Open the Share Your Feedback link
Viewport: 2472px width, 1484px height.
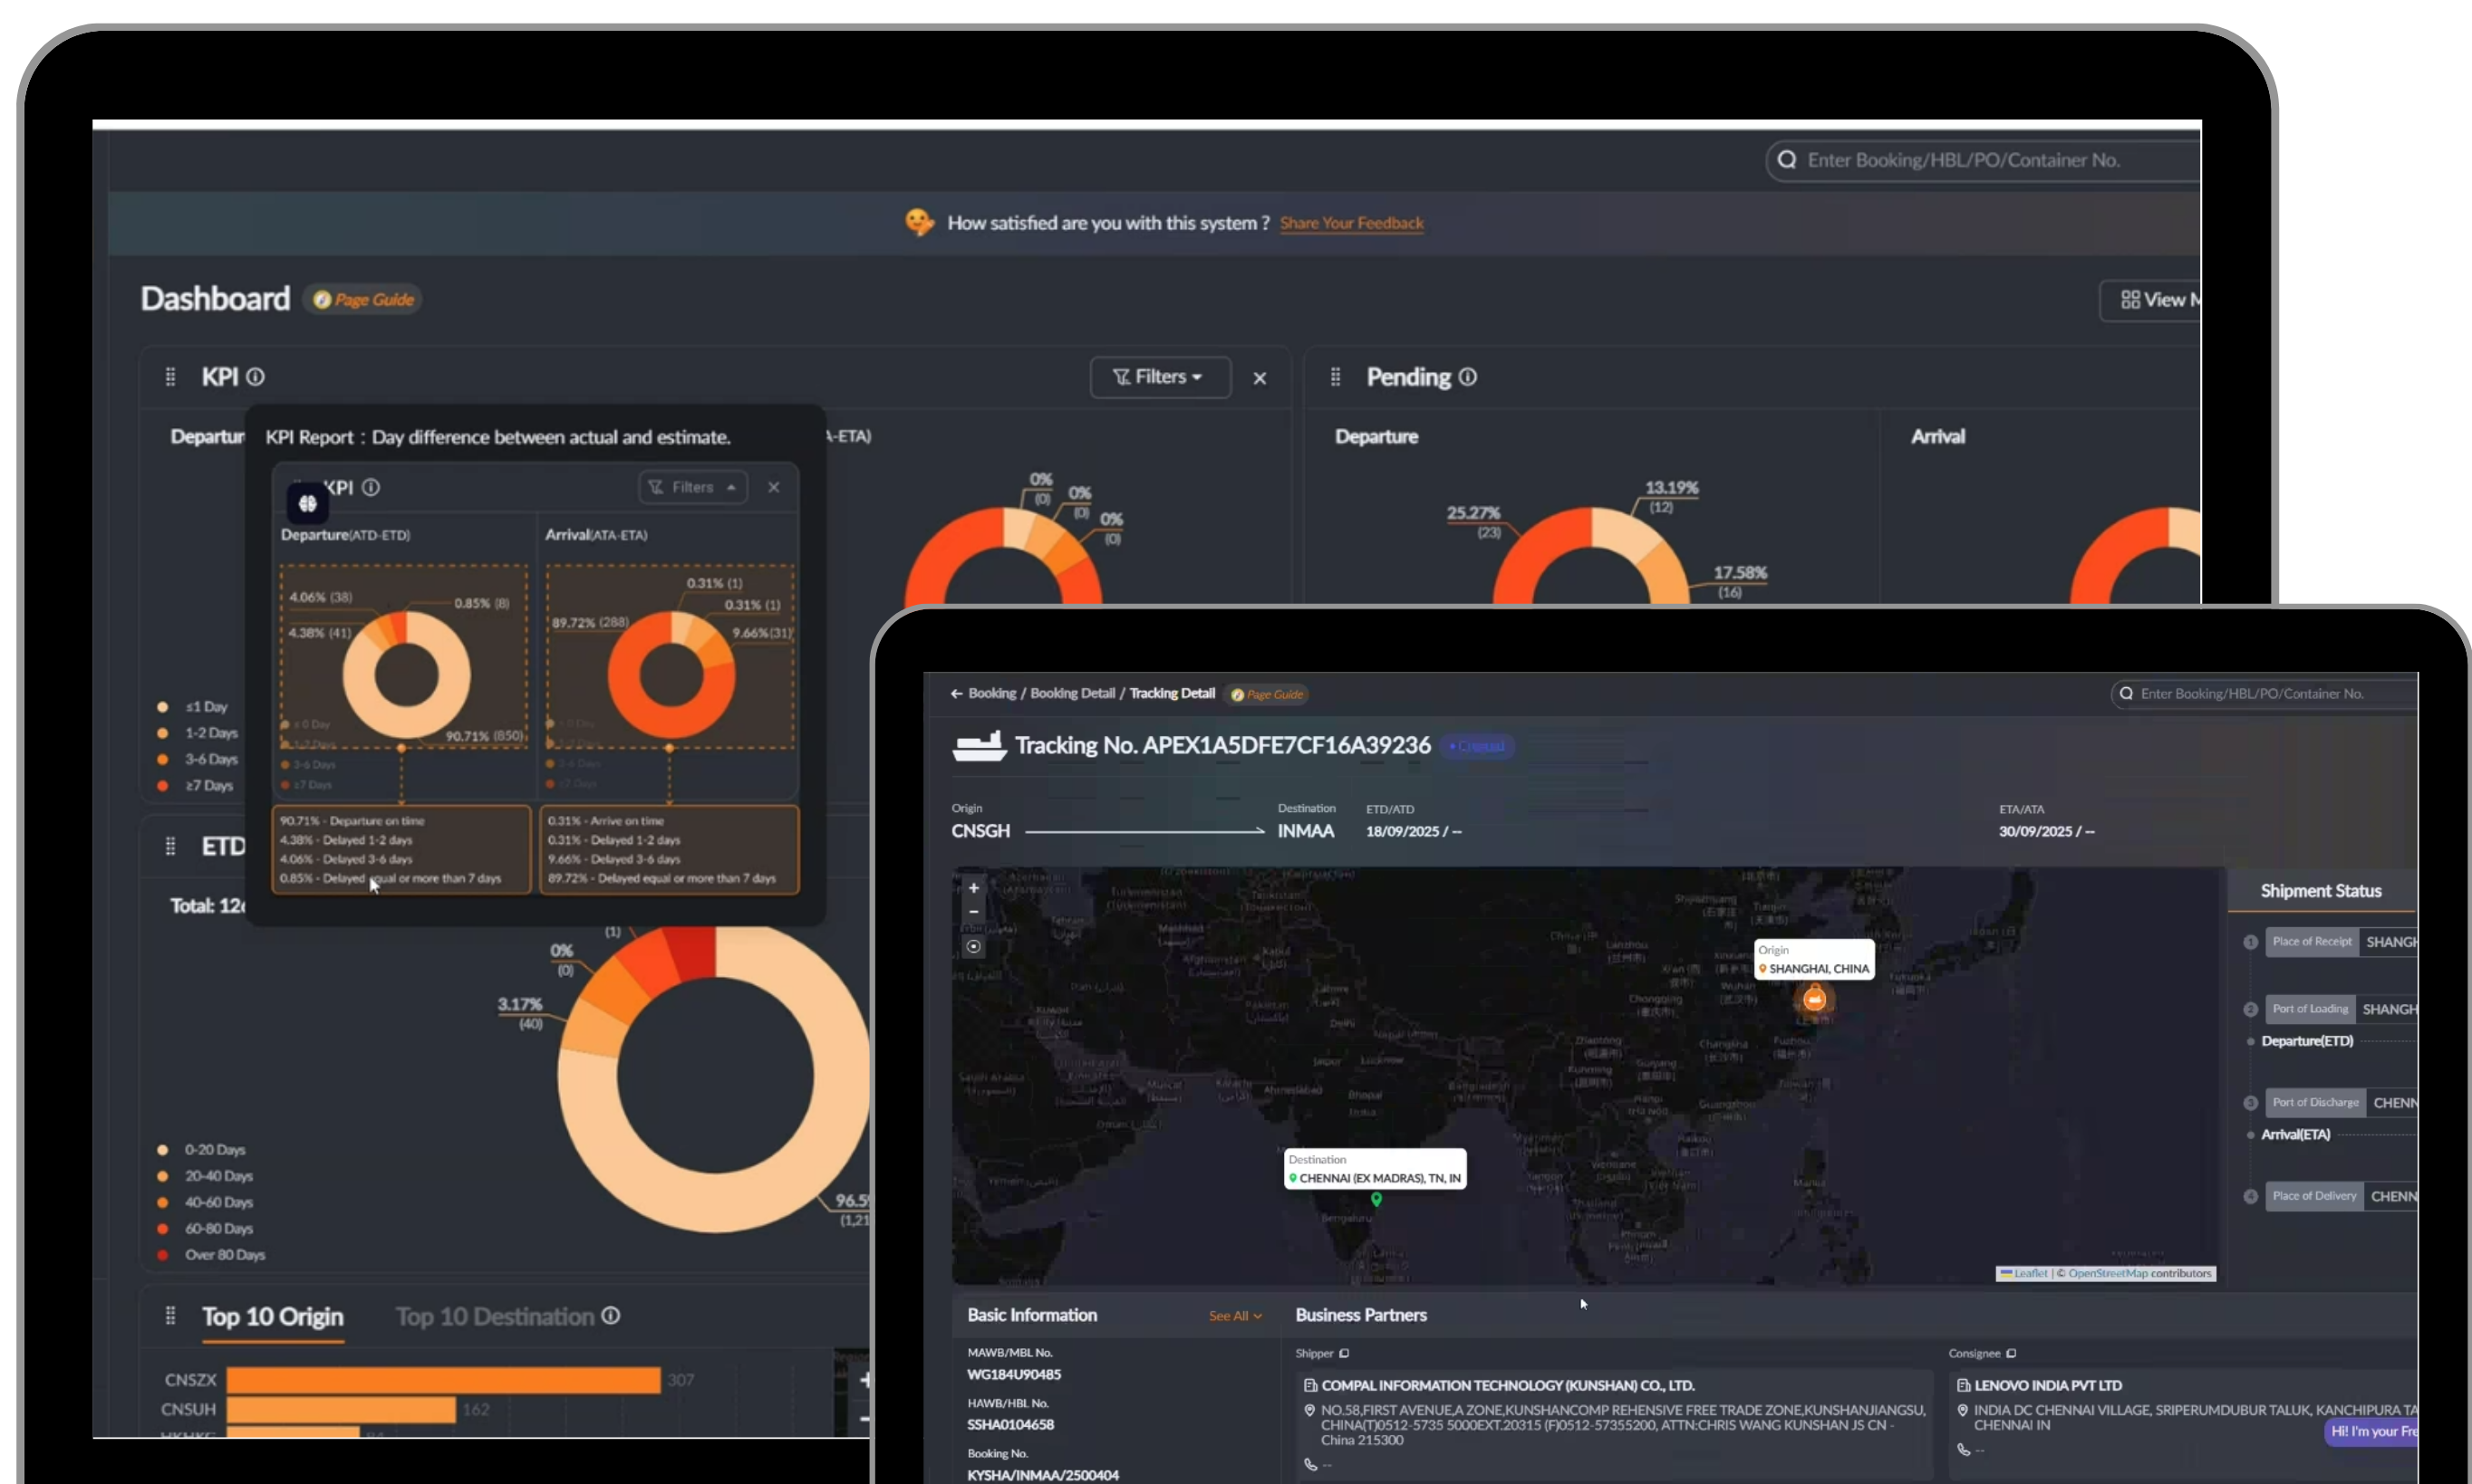tap(1352, 223)
